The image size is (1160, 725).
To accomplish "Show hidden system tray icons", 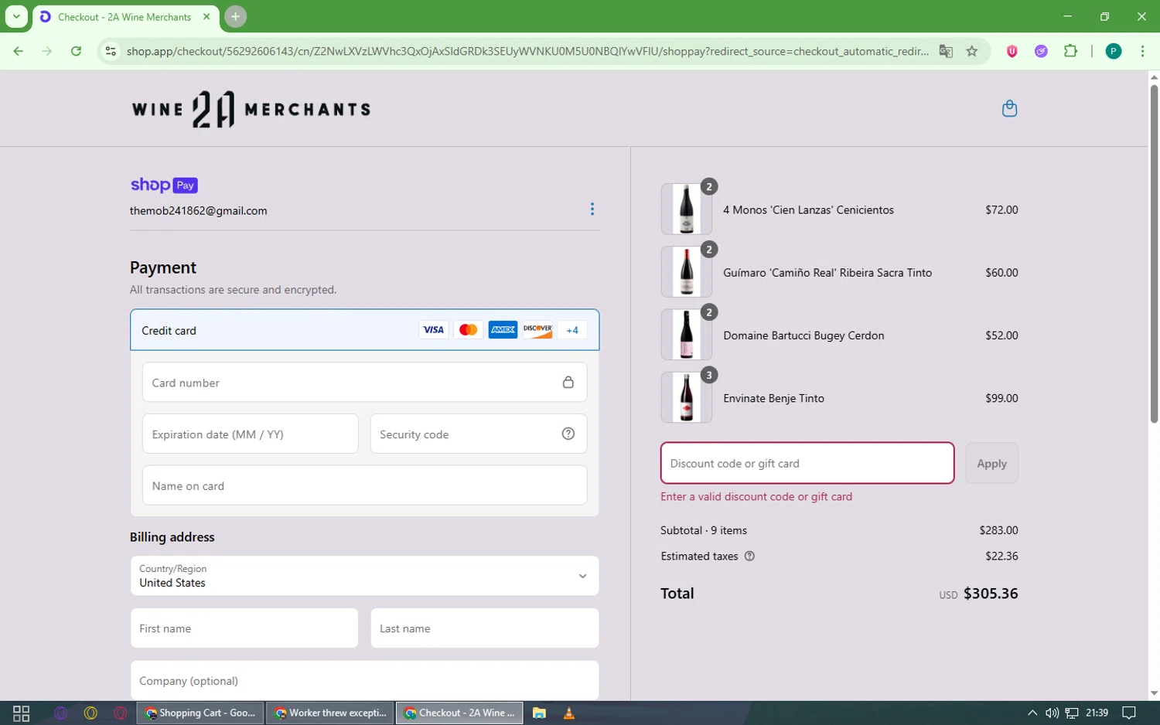I will 1032,713.
